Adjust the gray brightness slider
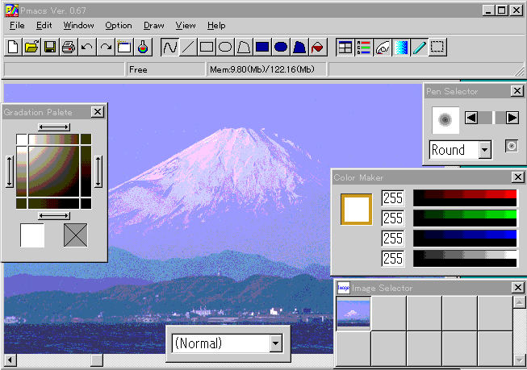Screen dimensions: 527x370 point(465,259)
